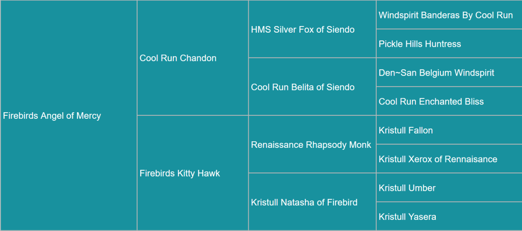Click Kristull Fallon ancestor
Image resolution: width=522 pixels, height=231 pixels.
(x=406, y=131)
